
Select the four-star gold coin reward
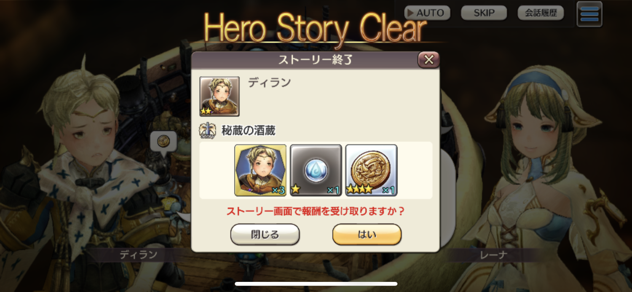pyautogui.click(x=372, y=170)
